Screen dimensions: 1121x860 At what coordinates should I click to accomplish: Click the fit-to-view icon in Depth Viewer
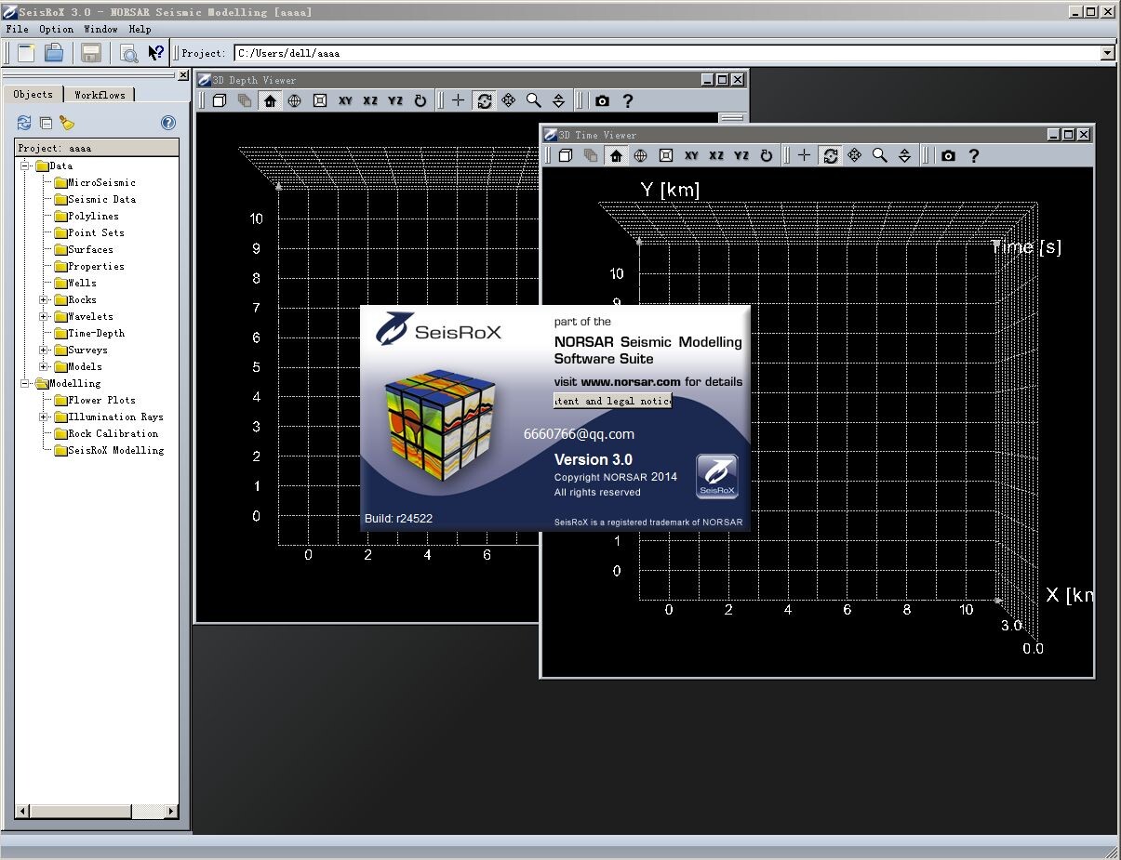[320, 100]
